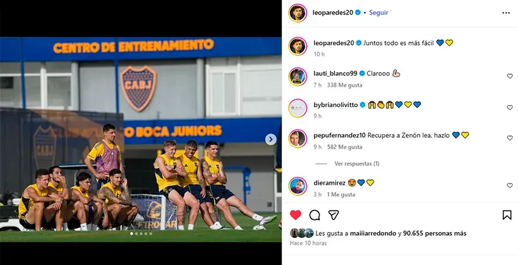The width and height of the screenshot is (518, 265).
Task: Like the bybrianolivitto comment heart
Action: (510, 108)
